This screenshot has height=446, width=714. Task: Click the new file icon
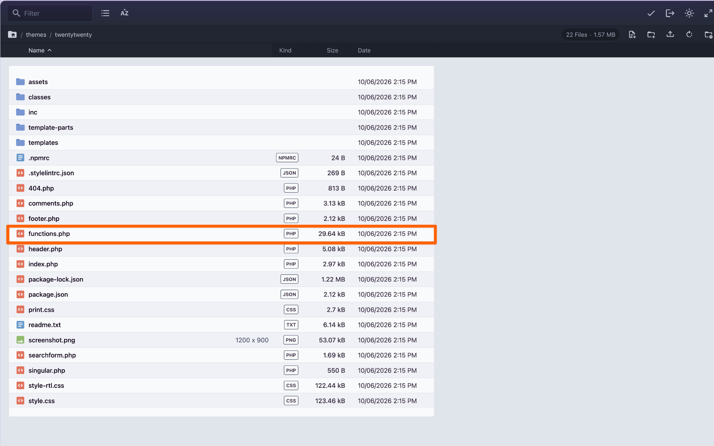point(632,34)
